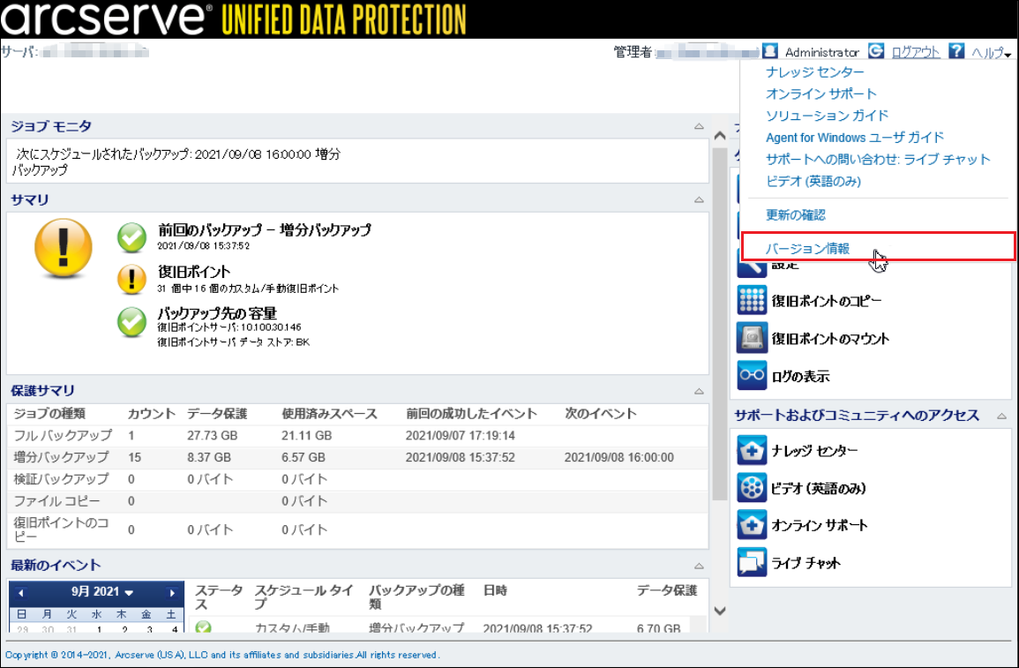Screen dimensions: 1019x668
Task: Click the フル バックアップ row label
Action: (63, 435)
